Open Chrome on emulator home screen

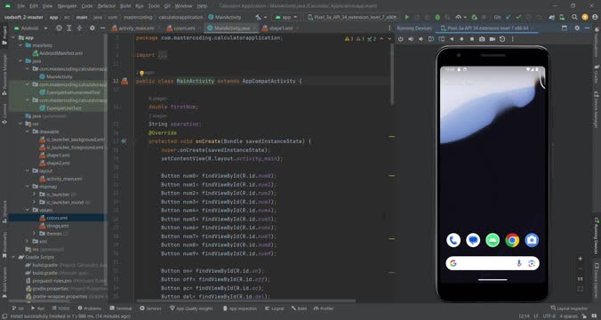tap(512, 240)
